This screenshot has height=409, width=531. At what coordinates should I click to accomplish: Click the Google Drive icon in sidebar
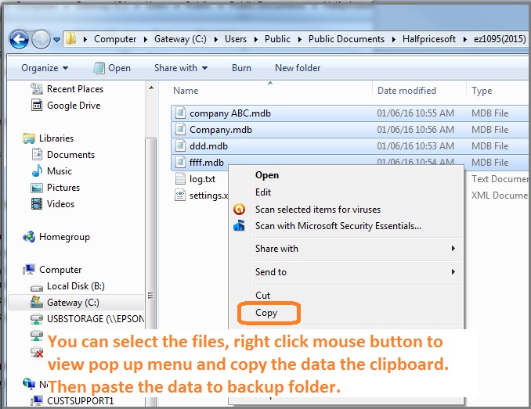coord(36,106)
